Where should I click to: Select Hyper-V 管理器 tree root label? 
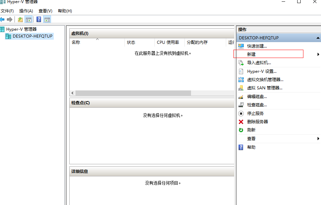tap(21, 29)
